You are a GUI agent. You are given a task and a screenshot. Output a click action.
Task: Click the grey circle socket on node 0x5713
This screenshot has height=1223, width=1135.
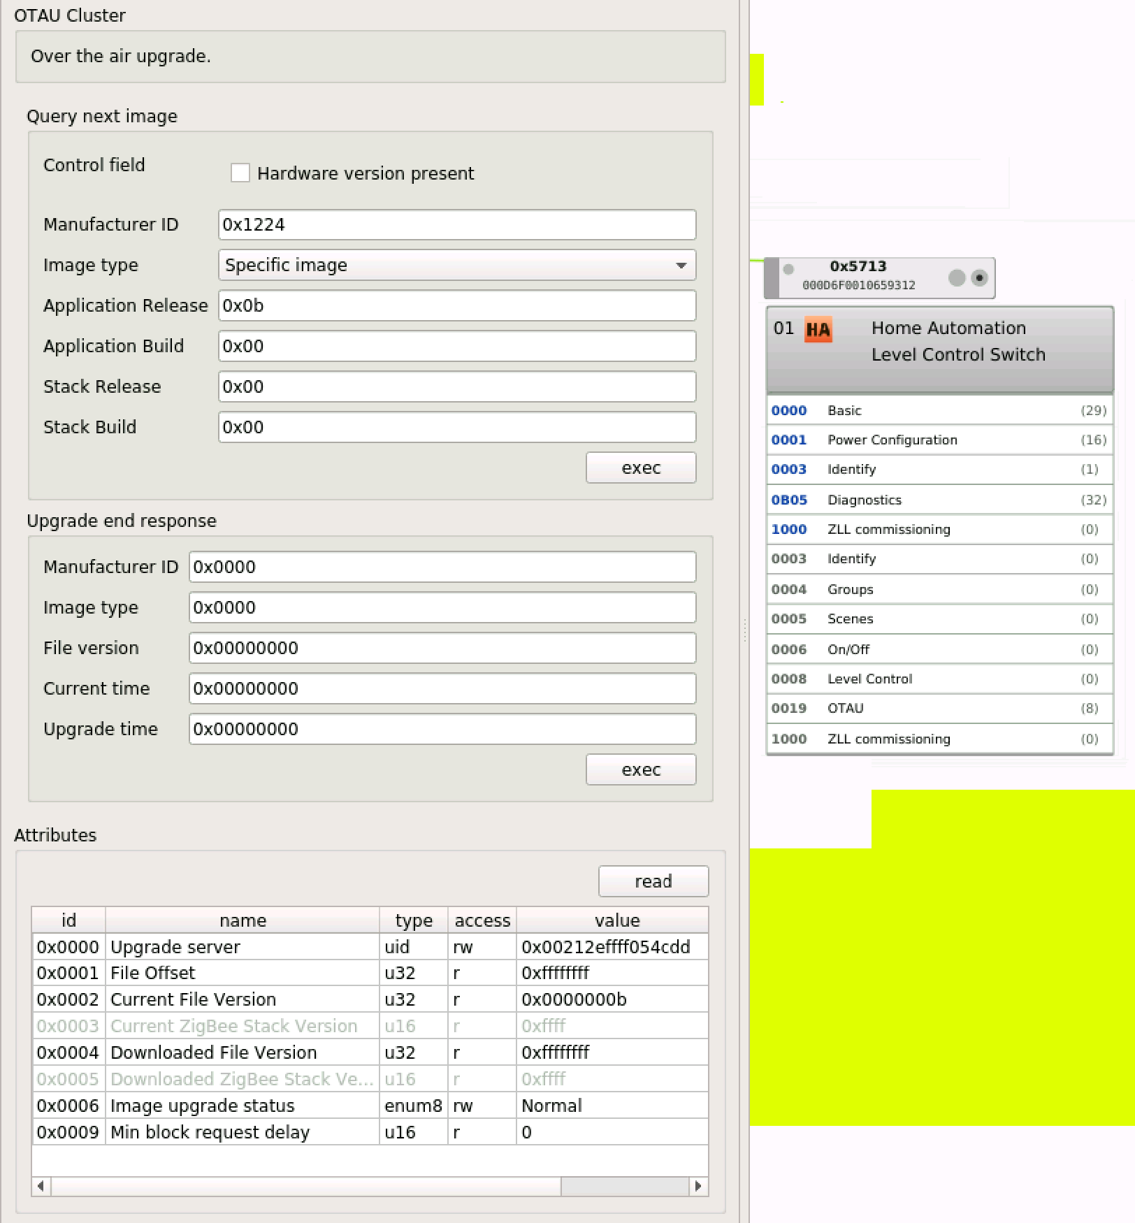click(957, 277)
